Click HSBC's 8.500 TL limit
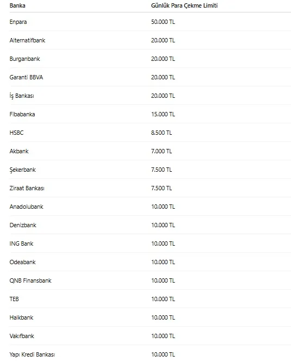Viewport: 291px width, 362px height. coord(162,133)
